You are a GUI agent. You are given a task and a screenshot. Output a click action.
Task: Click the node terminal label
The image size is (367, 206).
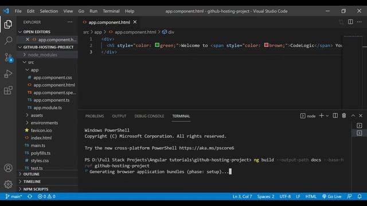[x=308, y=116]
